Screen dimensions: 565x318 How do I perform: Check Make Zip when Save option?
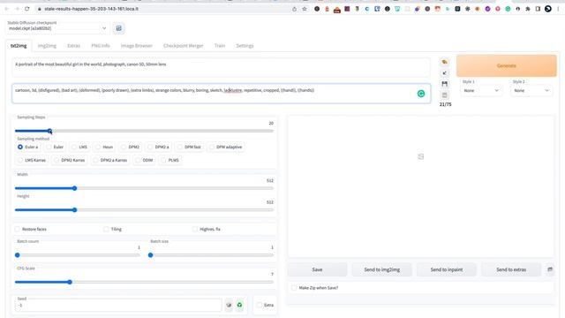[x=294, y=288]
